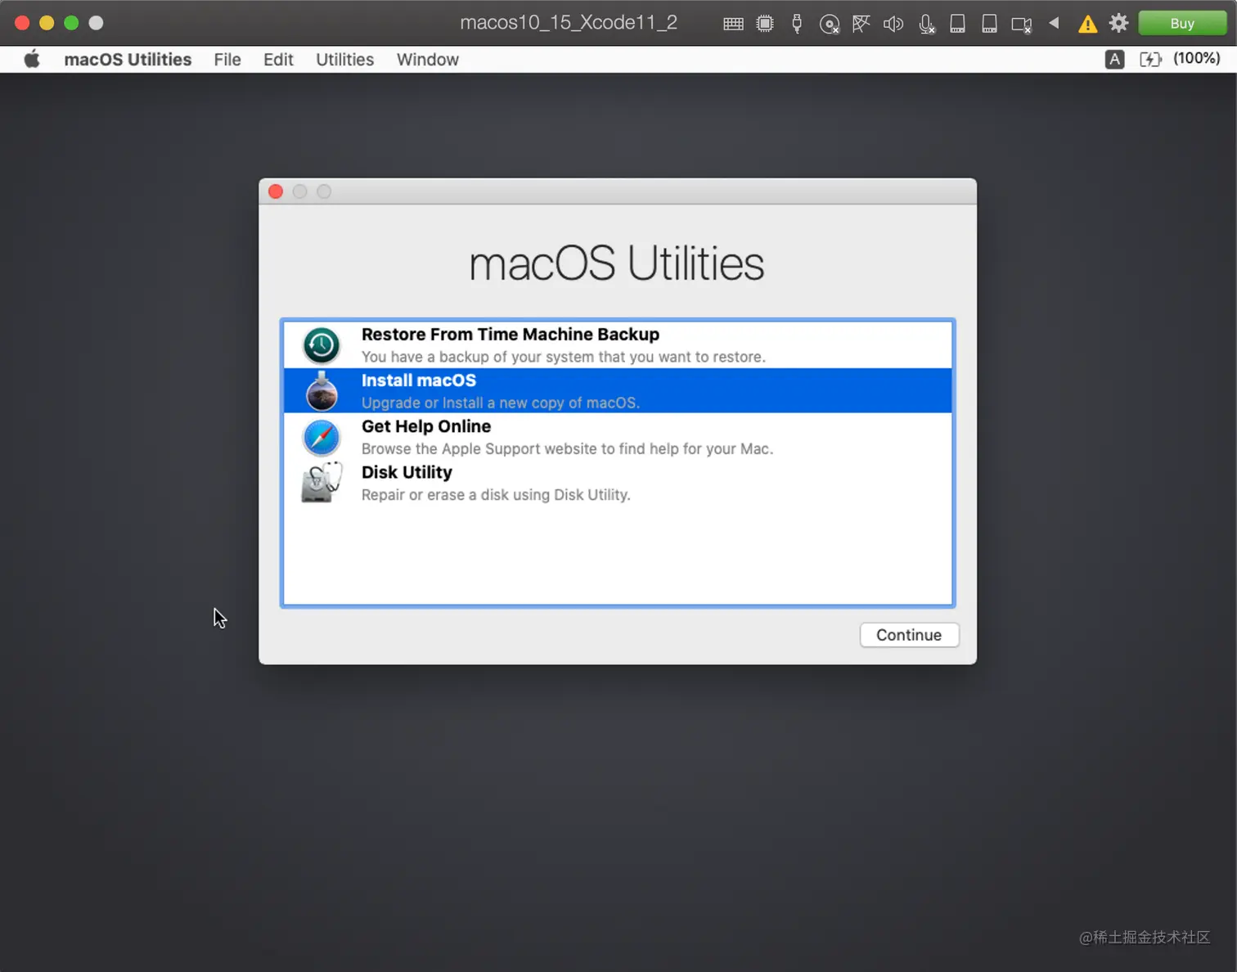Open the Apple menu
Viewport: 1237px width, 972px height.
coord(32,59)
